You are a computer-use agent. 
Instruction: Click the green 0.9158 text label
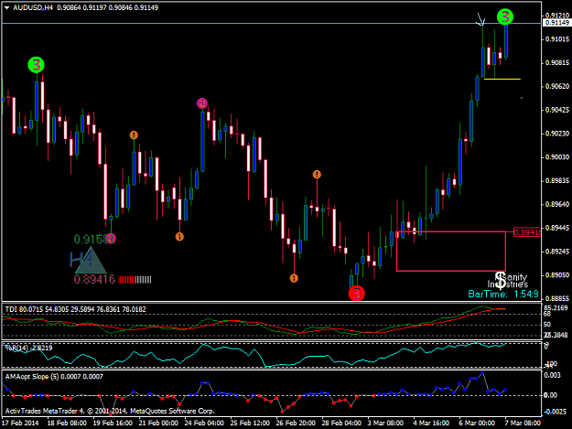90,239
